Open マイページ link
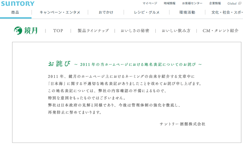The width and height of the screenshot is (243, 145). pyautogui.click(x=150, y=3)
